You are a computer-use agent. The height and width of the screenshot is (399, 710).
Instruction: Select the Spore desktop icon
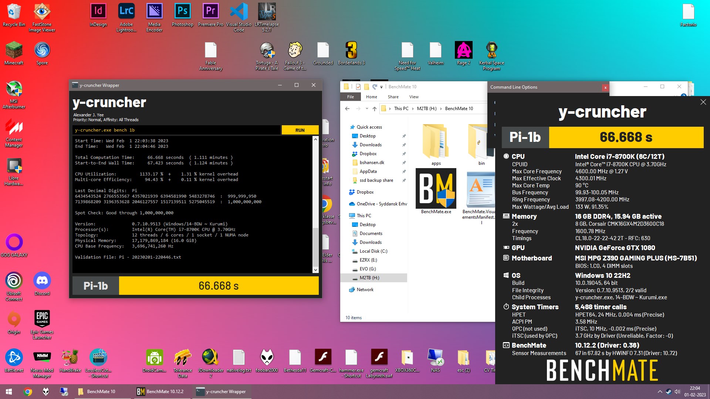pos(42,54)
